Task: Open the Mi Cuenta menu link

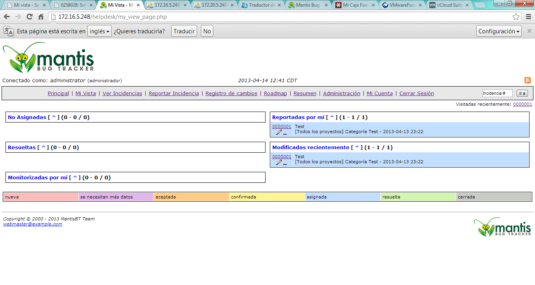Action: (x=380, y=94)
